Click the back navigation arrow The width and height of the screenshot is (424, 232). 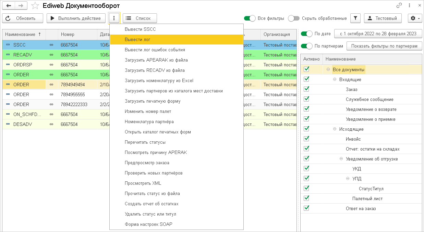point(9,5)
